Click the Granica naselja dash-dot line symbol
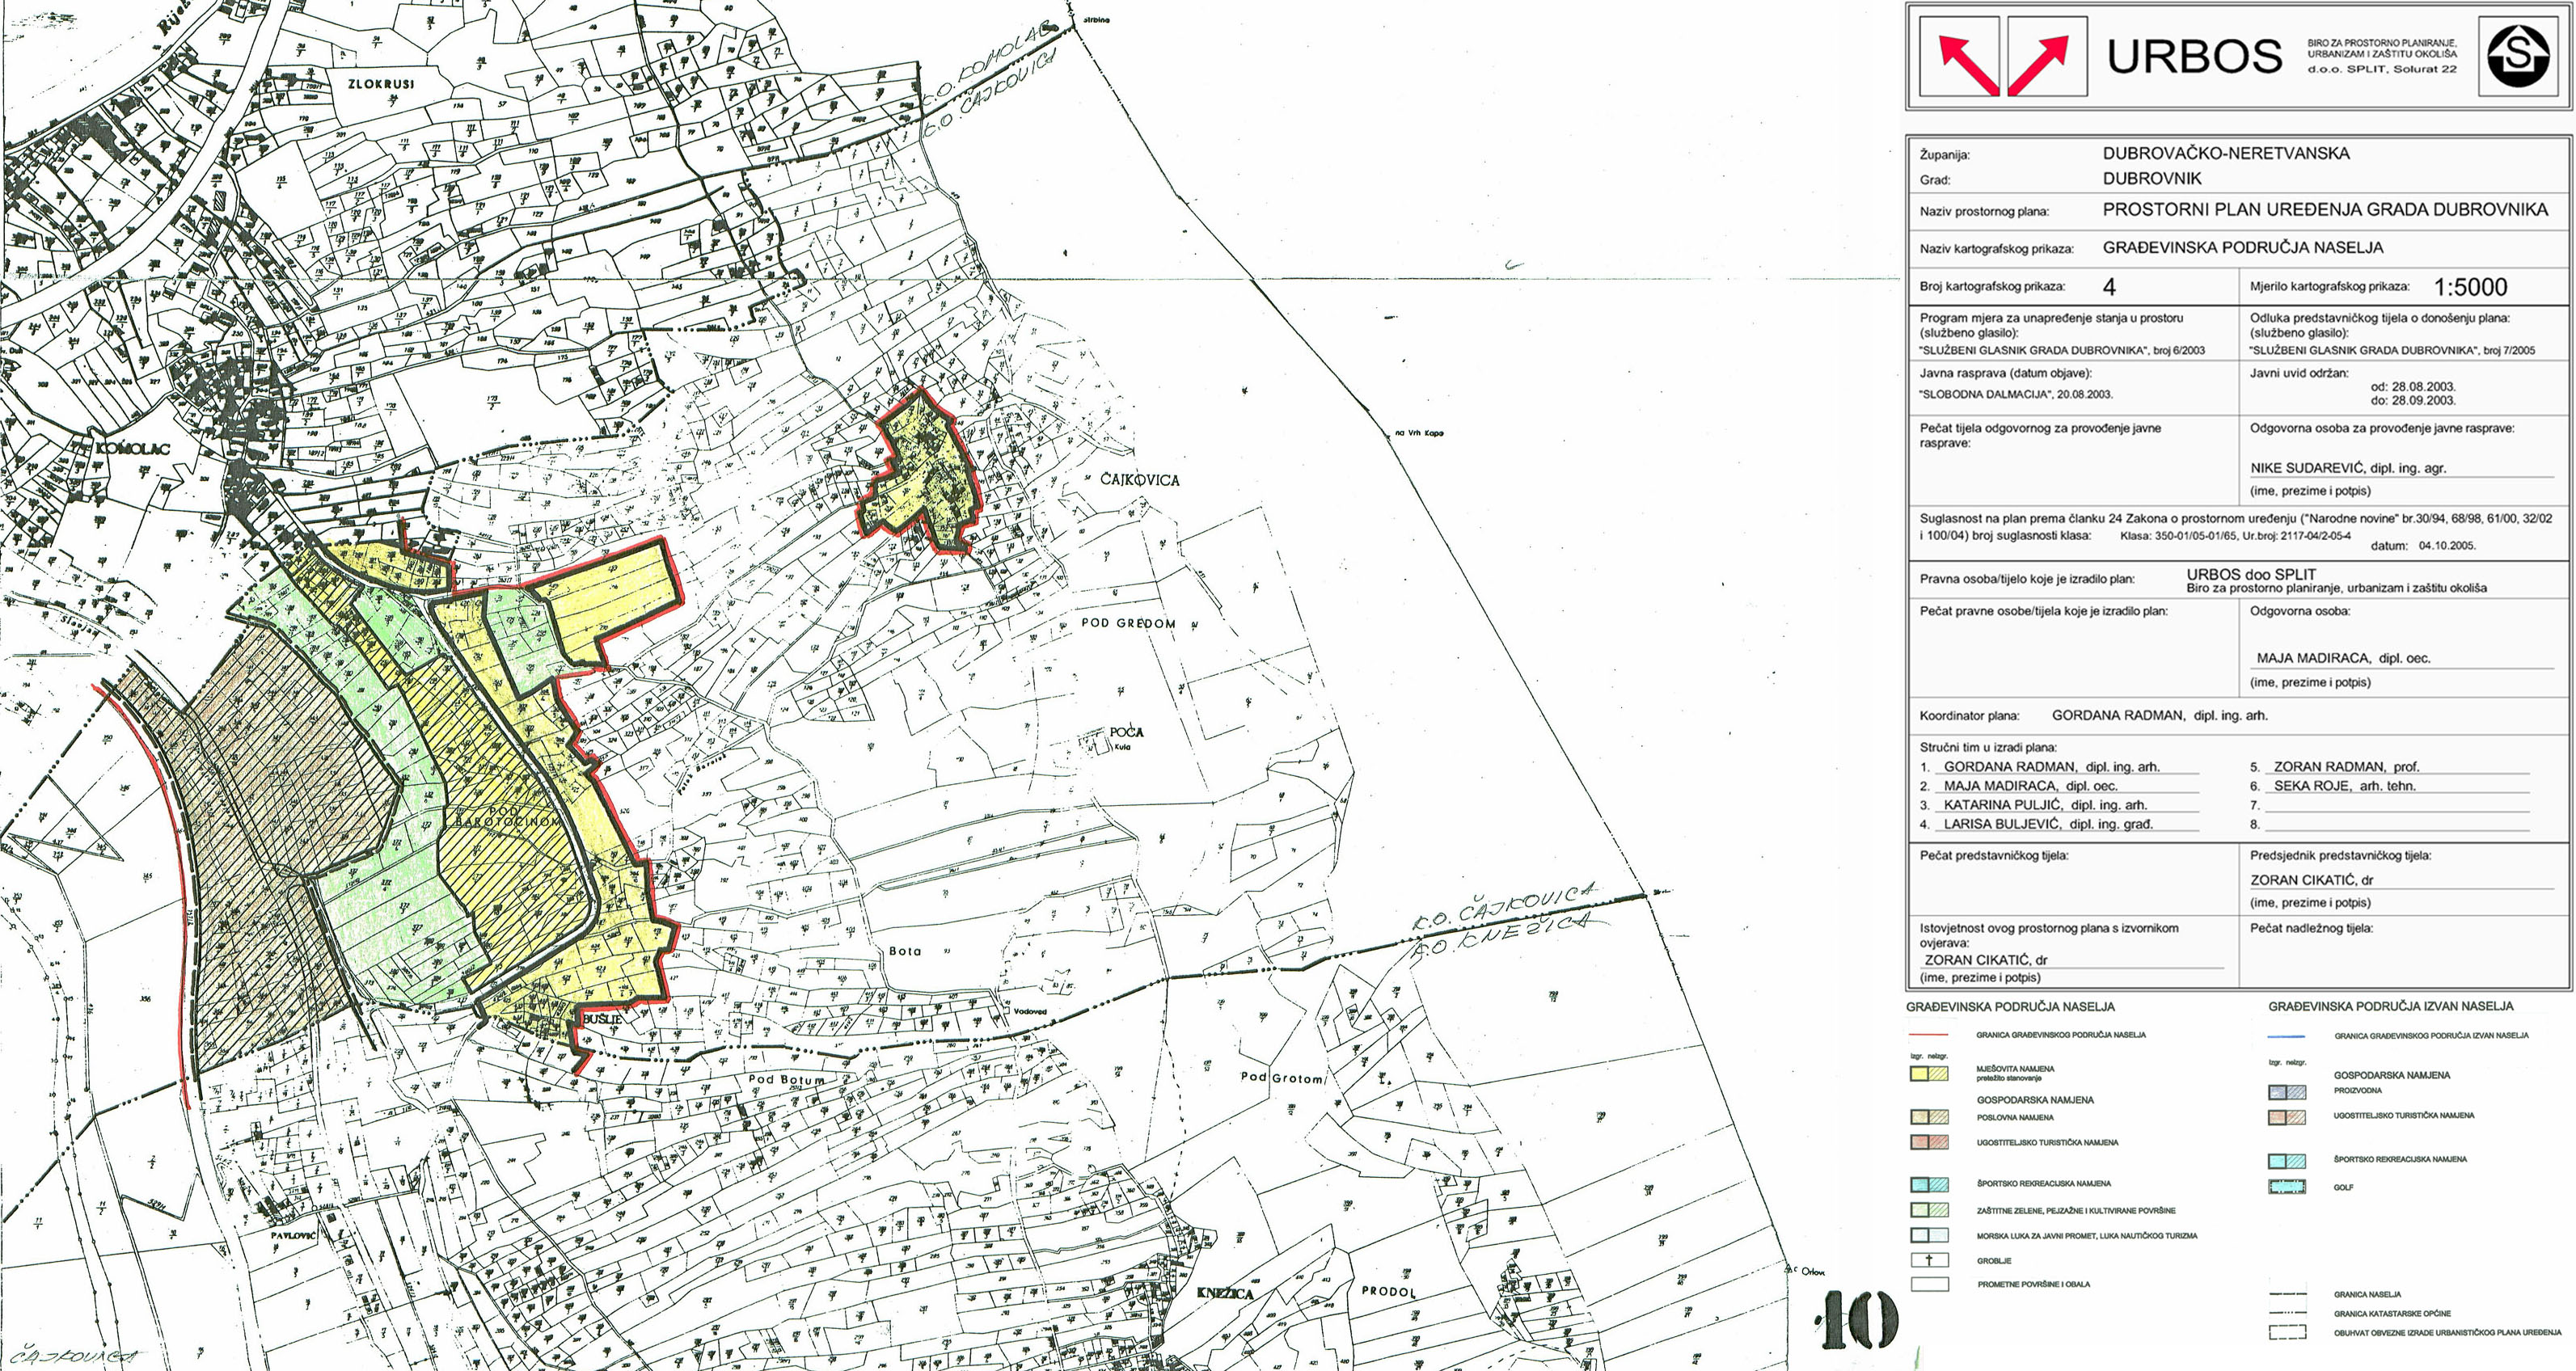This screenshot has height=1371, width=2576. 2287,1294
